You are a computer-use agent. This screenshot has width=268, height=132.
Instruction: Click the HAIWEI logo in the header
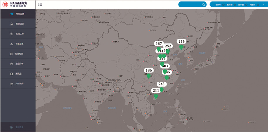18,4
